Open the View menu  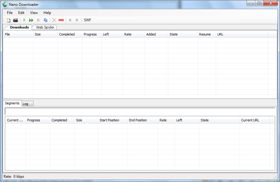coord(34,13)
